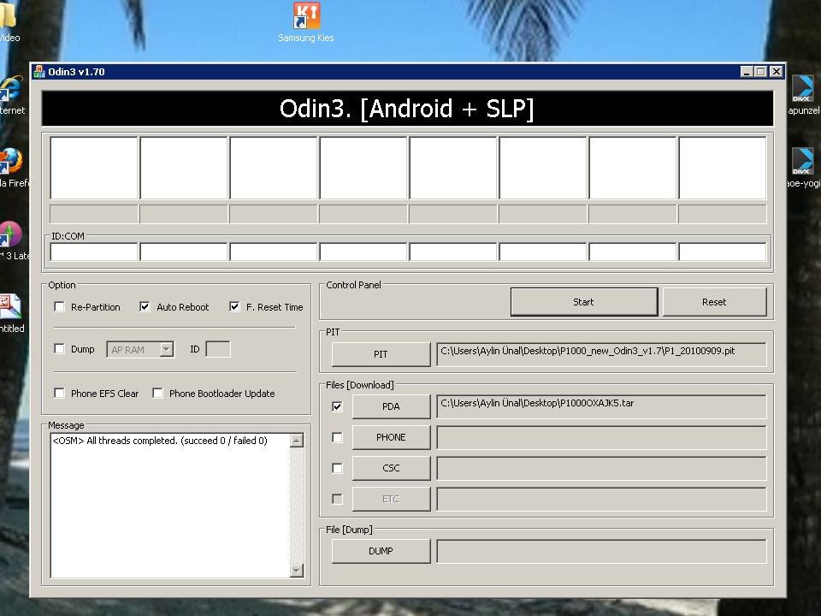Viewport: 821px width, 616px height.
Task: Uncheck the PDA file checkbox
Action: point(337,406)
